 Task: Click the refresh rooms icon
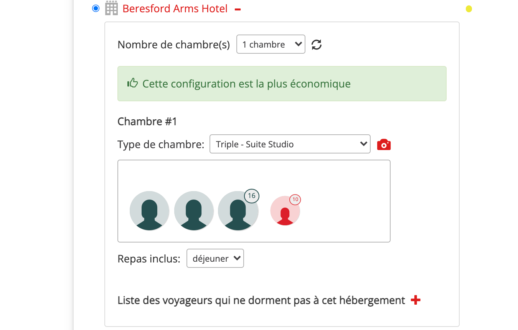(316, 45)
